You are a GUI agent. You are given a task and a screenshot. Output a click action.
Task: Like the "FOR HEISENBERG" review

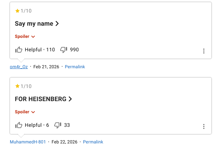tap(19, 125)
